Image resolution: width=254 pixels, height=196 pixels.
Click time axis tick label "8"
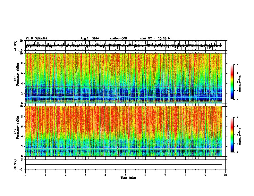[x=185, y=175]
